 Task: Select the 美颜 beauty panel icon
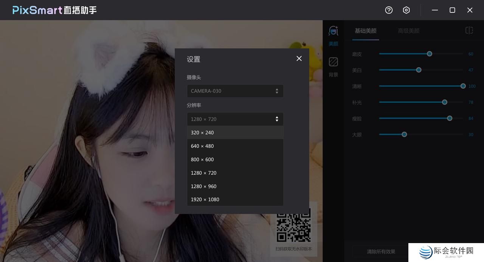(333, 34)
